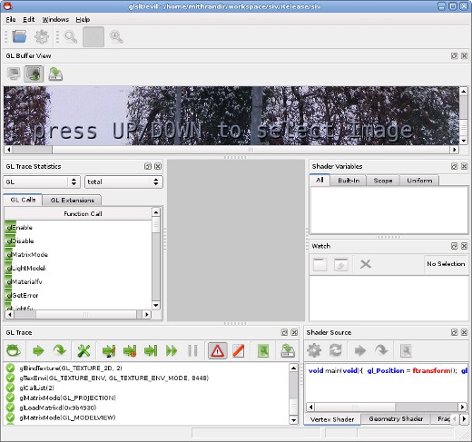This screenshot has height=442, width=472.
Task: Step shader with gray right arrow
Action: pos(360,350)
